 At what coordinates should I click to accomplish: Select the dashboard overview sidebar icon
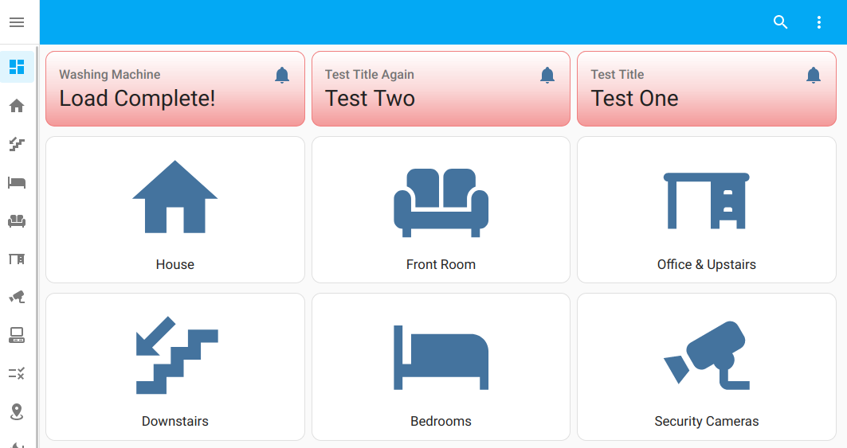click(x=17, y=67)
